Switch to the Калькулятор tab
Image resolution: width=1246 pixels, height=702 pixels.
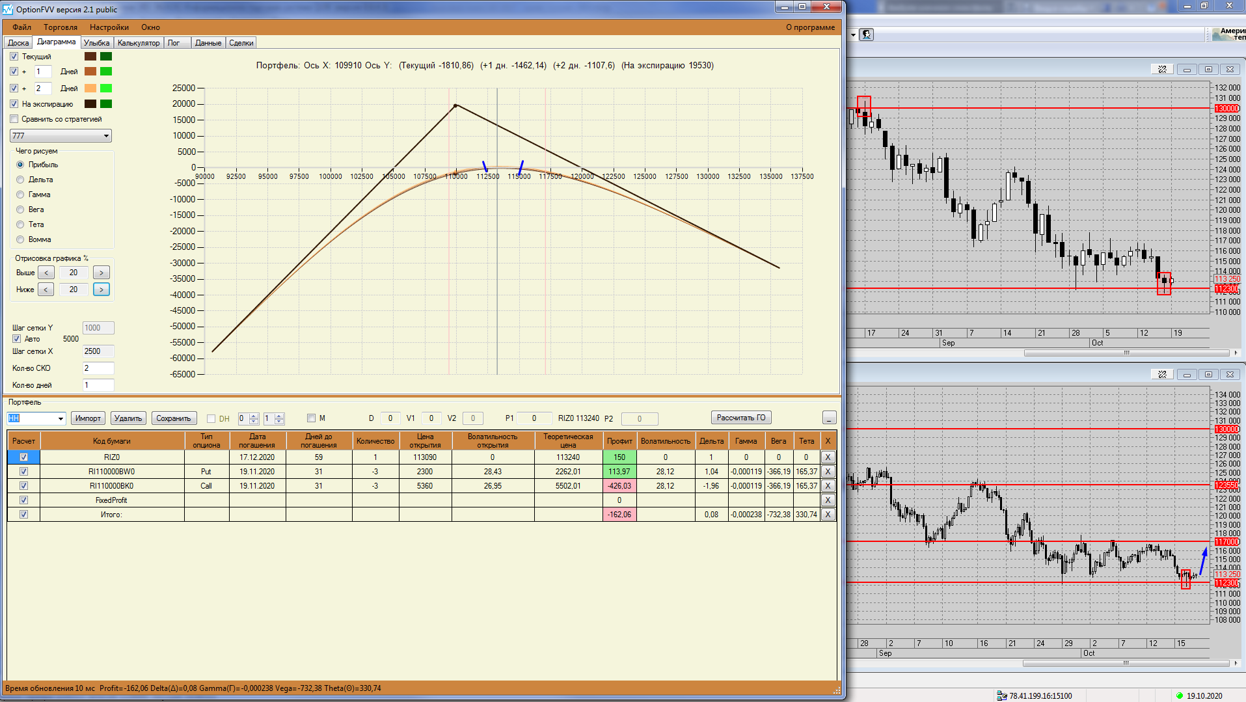click(x=139, y=43)
